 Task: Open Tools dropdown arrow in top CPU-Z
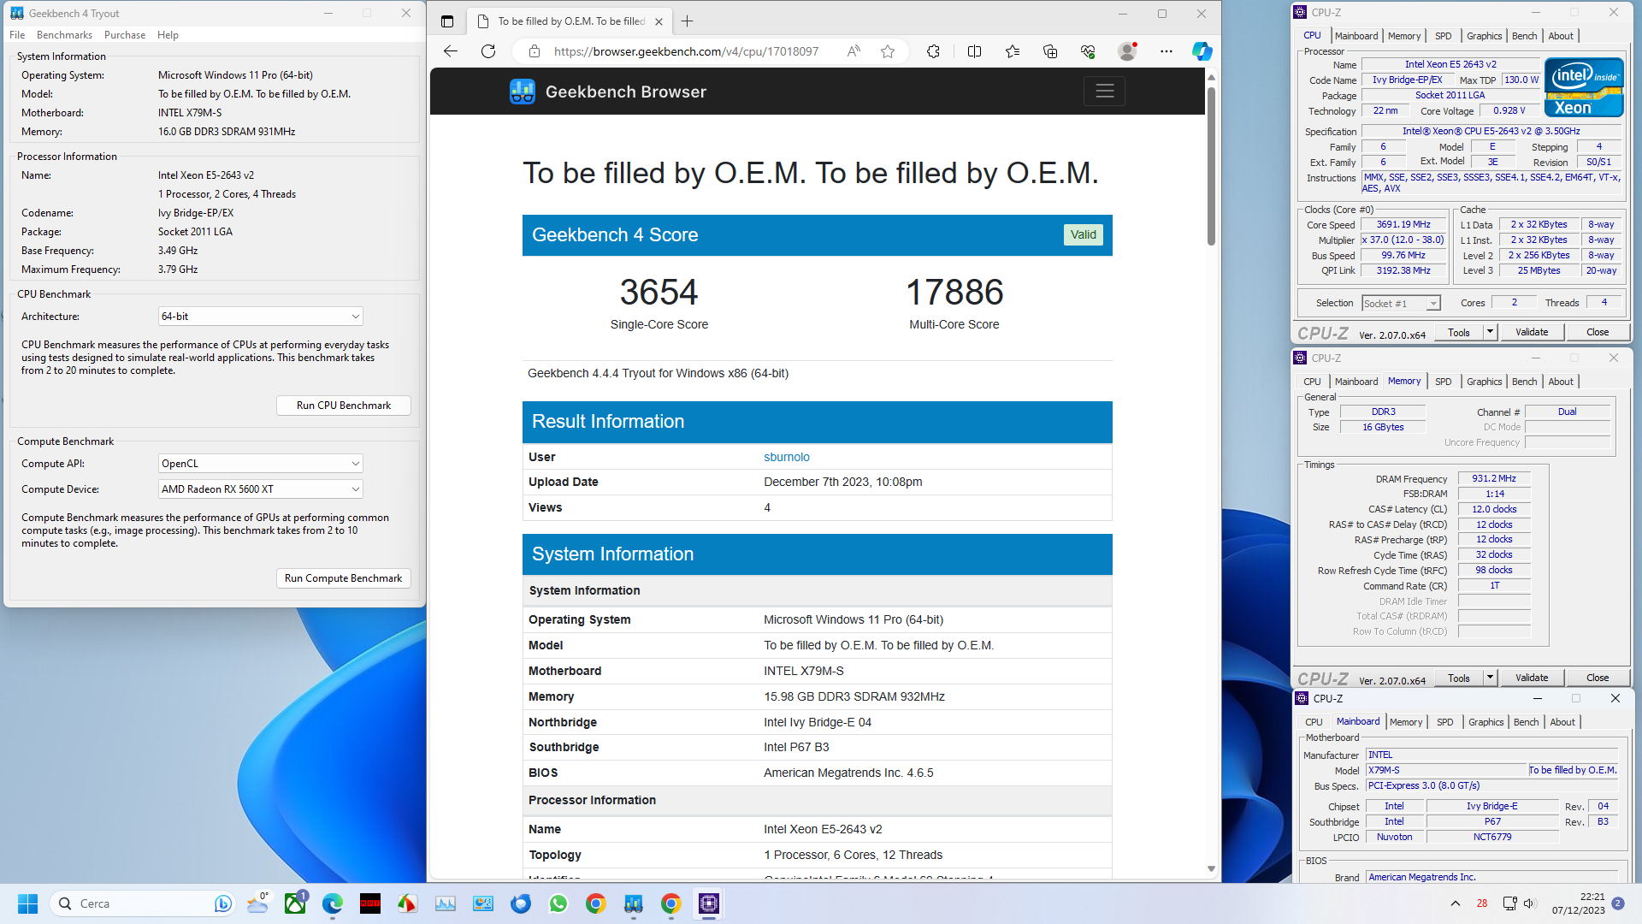(x=1490, y=332)
